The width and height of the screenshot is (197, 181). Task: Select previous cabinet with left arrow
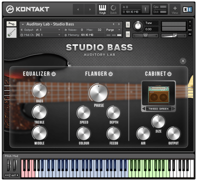click(144, 109)
